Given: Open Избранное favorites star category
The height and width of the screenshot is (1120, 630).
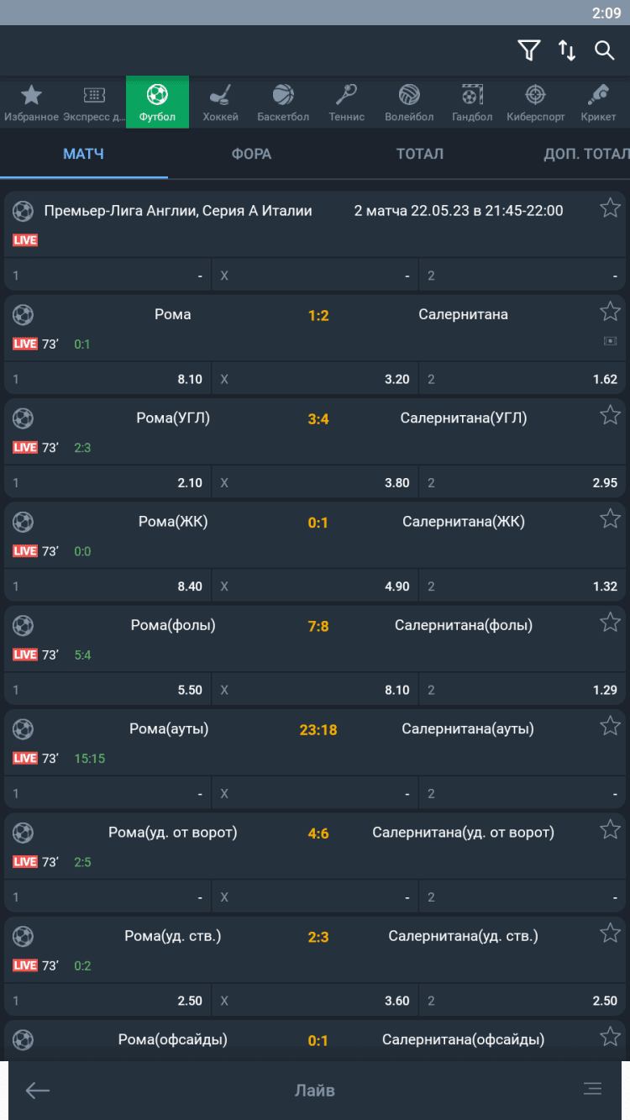Looking at the screenshot, I should pyautogui.click(x=31, y=103).
